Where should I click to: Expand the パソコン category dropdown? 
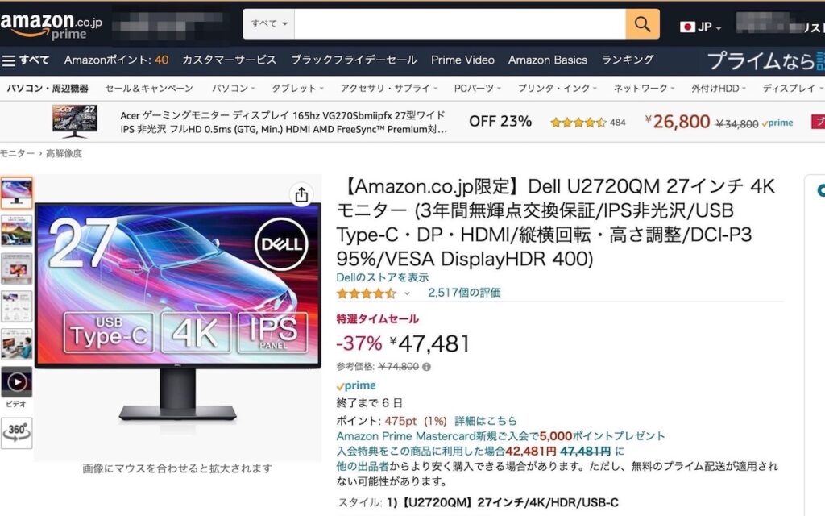pos(233,89)
